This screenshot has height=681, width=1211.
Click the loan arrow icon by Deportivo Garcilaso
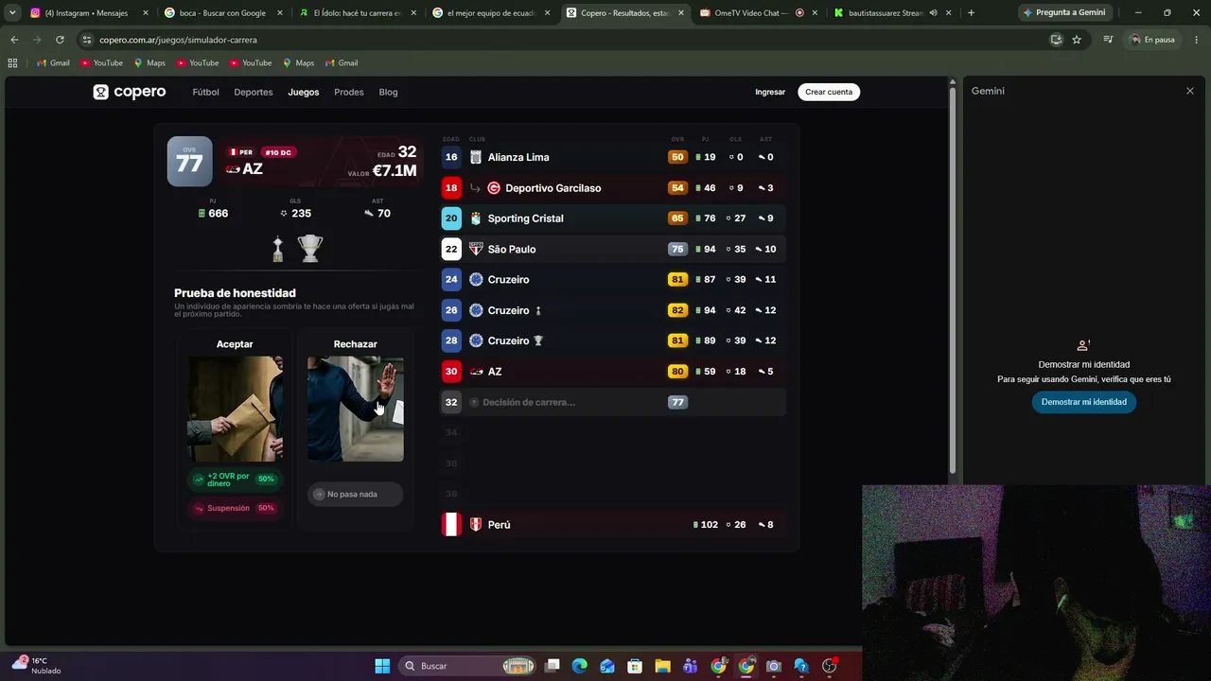coord(475,188)
